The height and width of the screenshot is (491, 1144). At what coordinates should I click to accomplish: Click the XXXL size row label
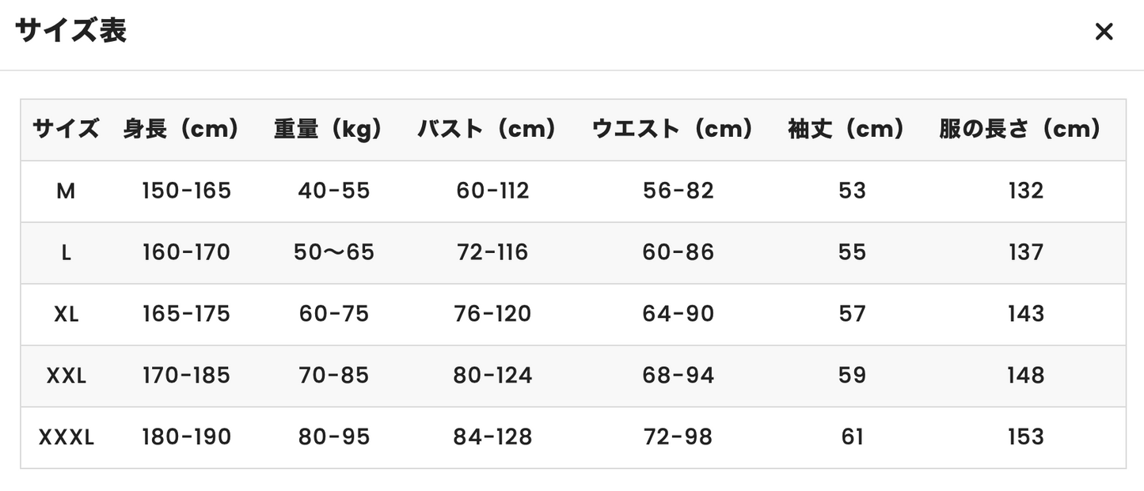tap(66, 437)
